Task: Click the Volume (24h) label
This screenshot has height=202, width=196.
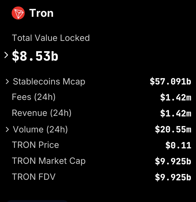Action: pyautogui.click(x=40, y=129)
